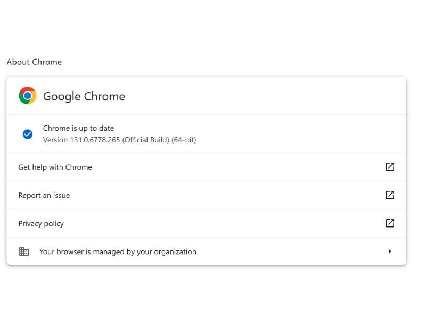Image resolution: width=426 pixels, height=319 pixels.
Task: Click the 'Chrome is up to date' status text
Action: 78,128
